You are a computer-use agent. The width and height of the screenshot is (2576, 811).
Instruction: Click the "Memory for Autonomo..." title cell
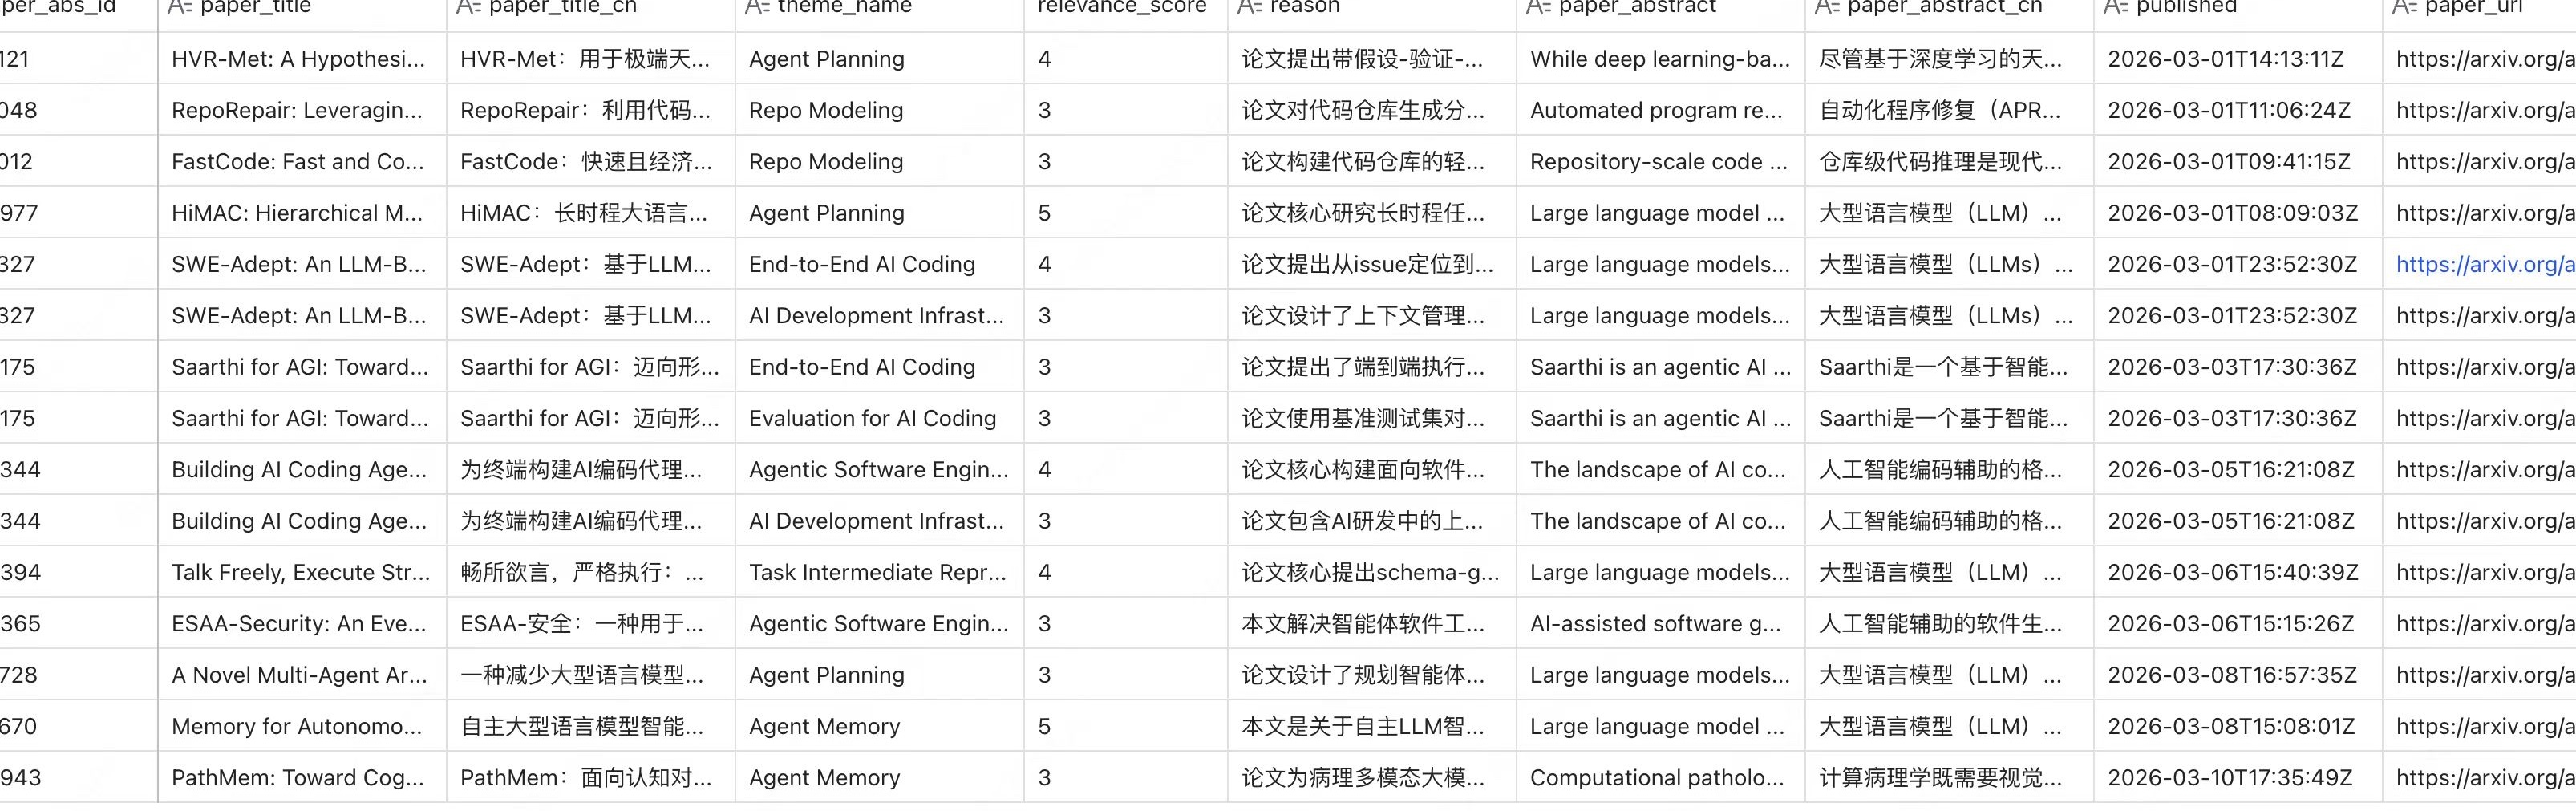click(296, 726)
